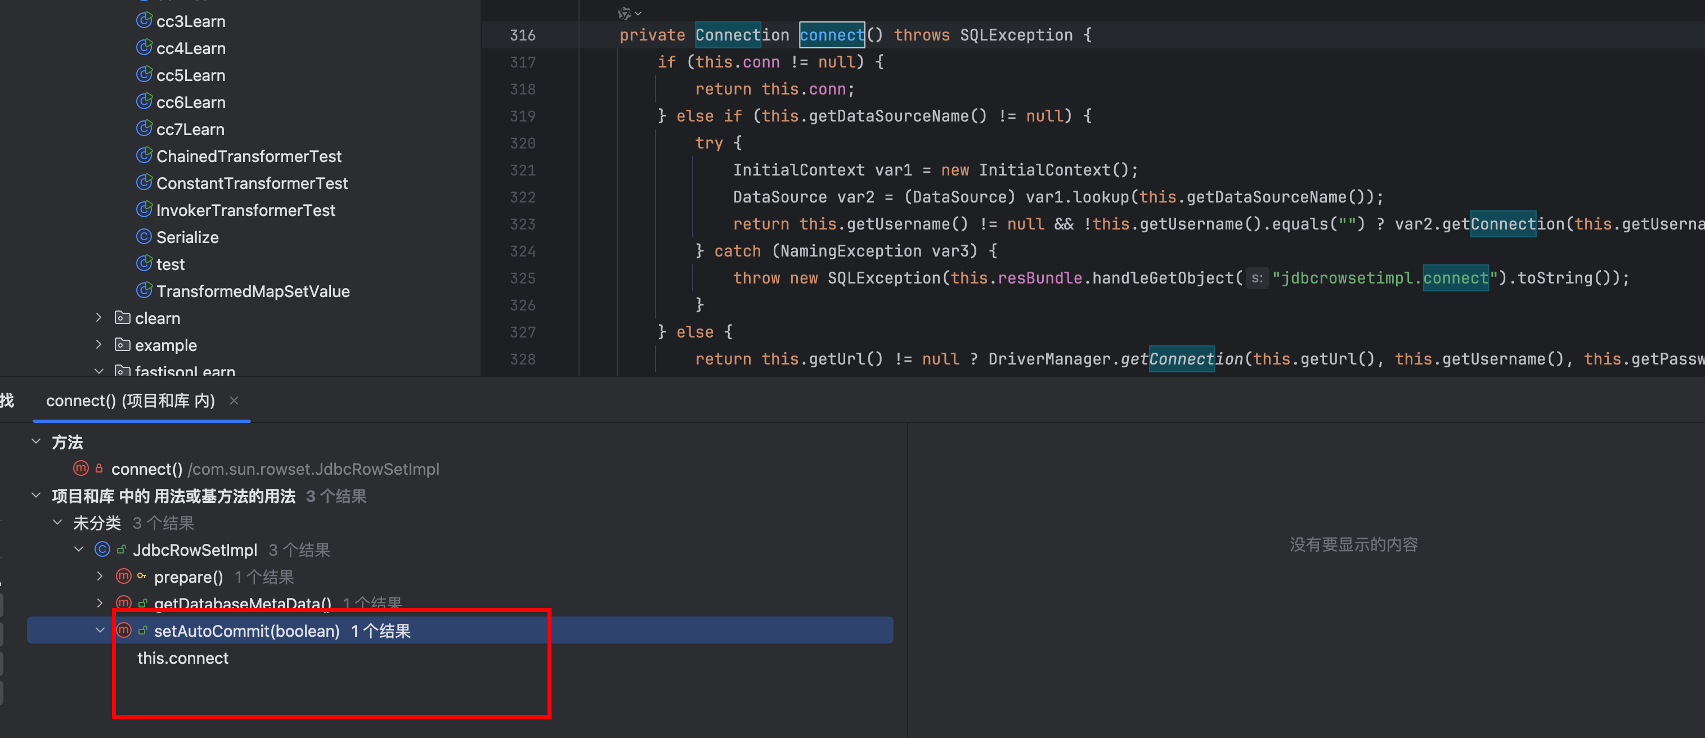Image resolution: width=1705 pixels, height=738 pixels.
Task: Expand the example folder
Action: coord(98,345)
